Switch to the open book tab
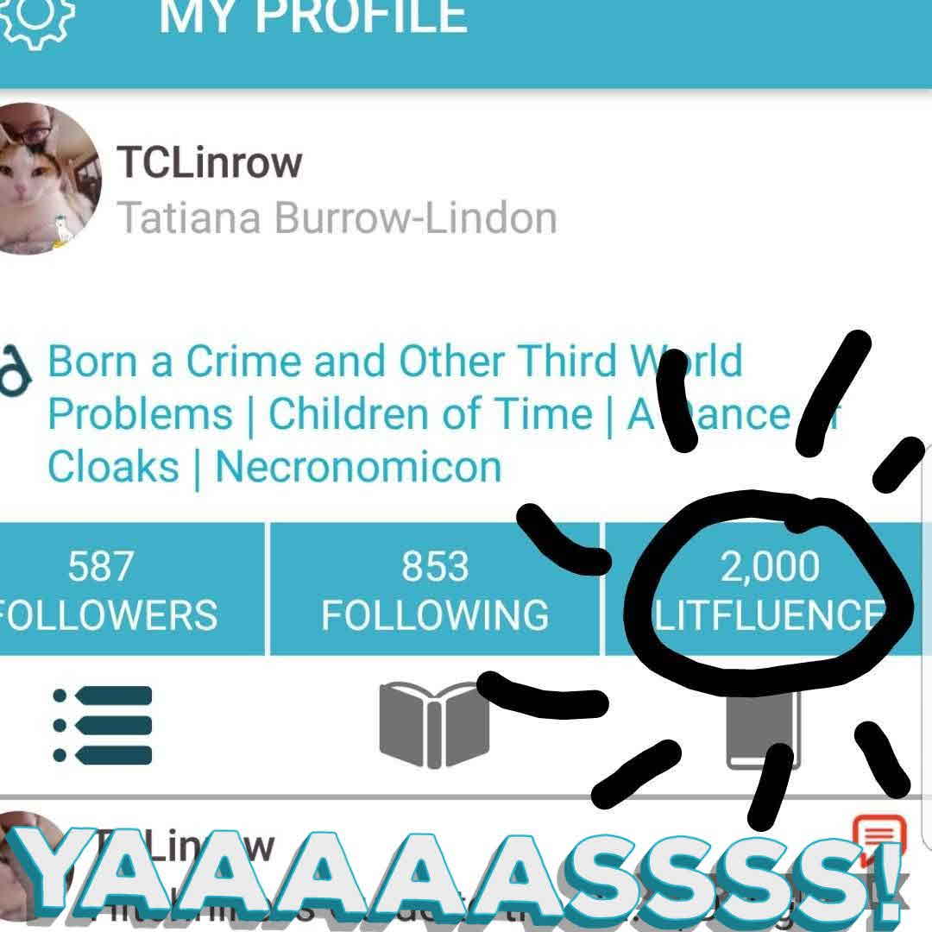Viewport: 932px width, 932px height. point(434,725)
